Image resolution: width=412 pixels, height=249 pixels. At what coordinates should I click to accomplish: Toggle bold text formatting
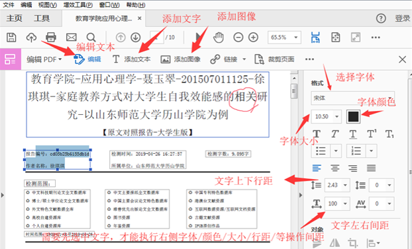(317, 134)
